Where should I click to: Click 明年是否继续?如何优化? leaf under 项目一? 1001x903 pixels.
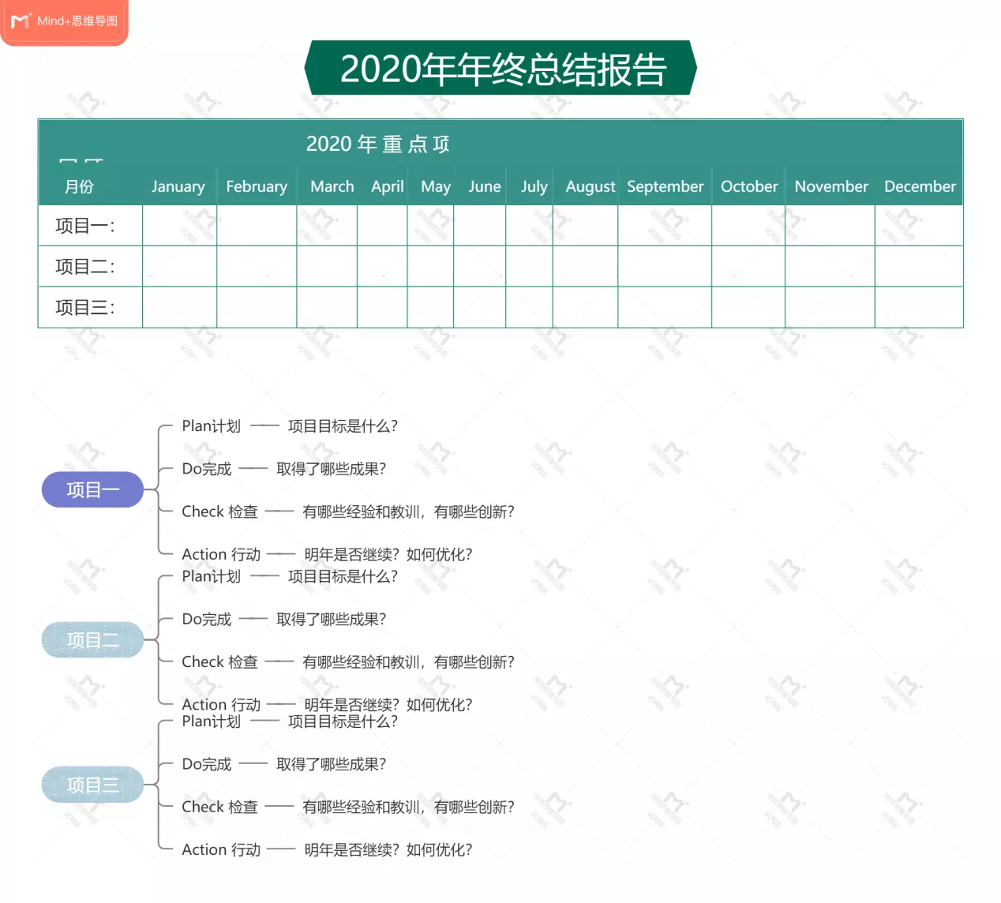coord(388,555)
